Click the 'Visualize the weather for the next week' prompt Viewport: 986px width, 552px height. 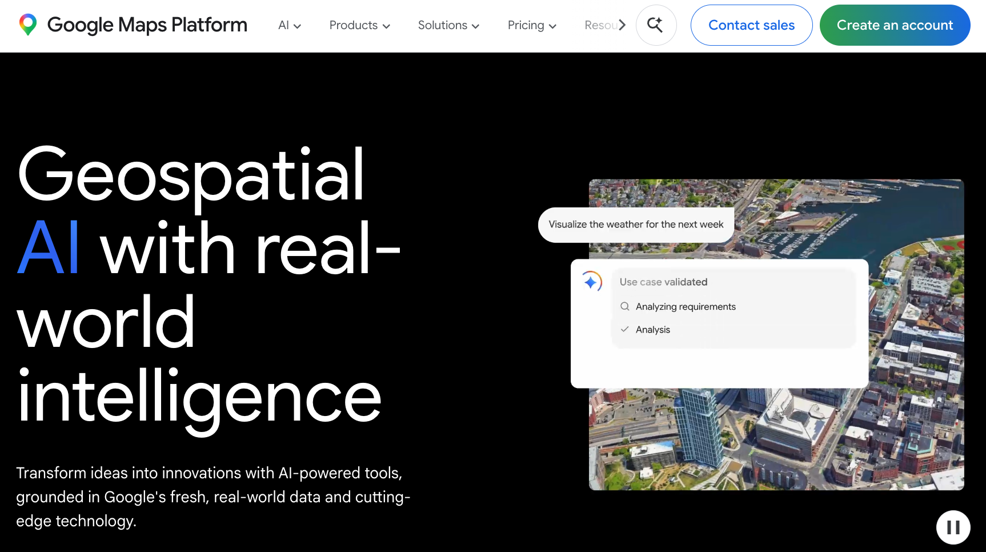tap(636, 225)
